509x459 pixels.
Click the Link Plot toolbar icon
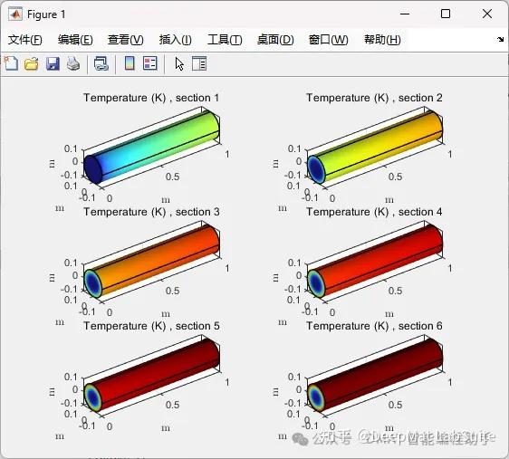point(101,63)
